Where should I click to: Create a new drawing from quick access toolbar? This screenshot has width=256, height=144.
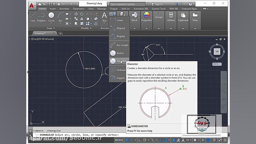[40, 4]
